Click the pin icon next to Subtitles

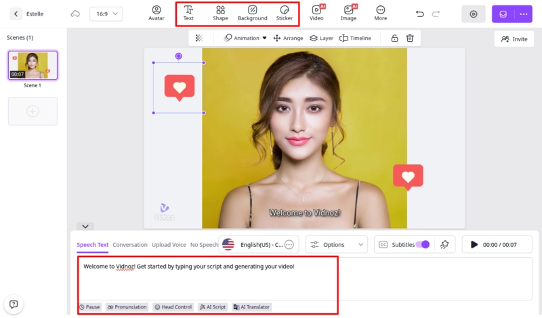point(444,244)
